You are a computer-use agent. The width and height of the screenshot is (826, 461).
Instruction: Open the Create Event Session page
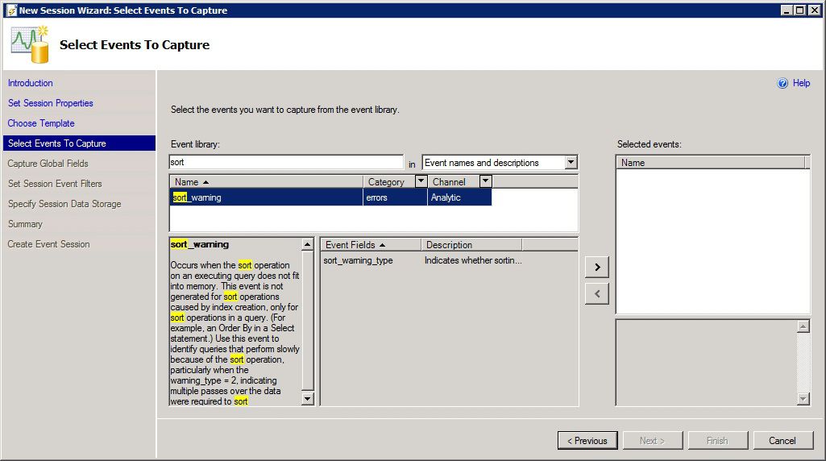(48, 244)
